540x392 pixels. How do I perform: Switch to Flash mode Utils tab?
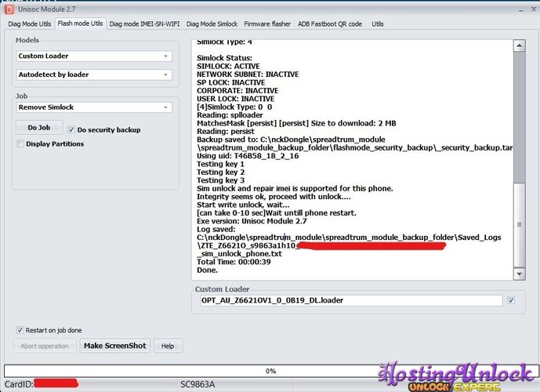80,24
